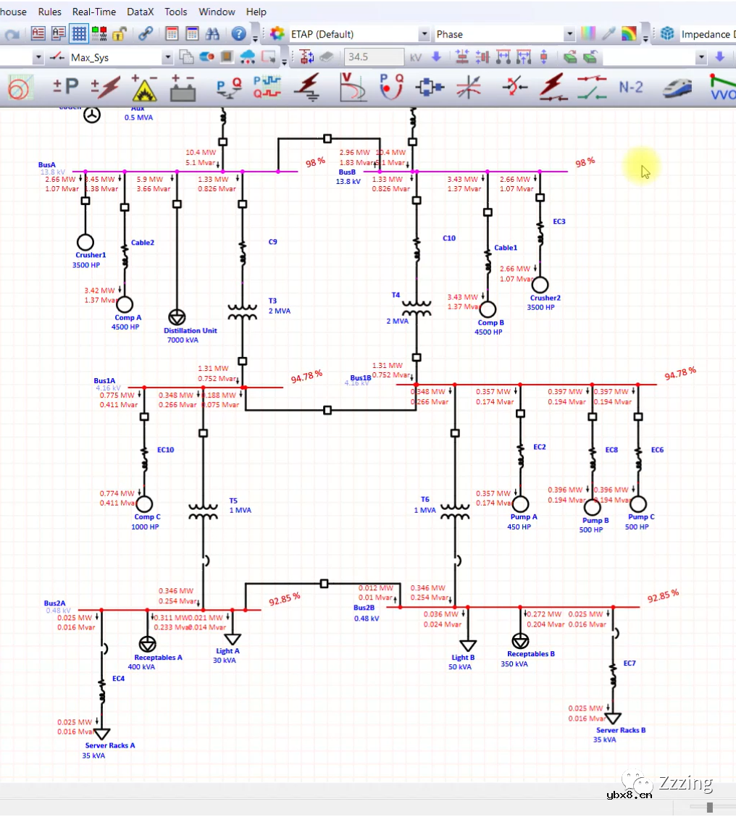Toggle the red-green continuity check icon
This screenshot has width=736, height=817.
point(99,34)
